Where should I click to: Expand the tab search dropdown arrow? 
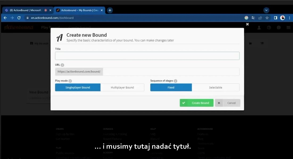click(266, 10)
